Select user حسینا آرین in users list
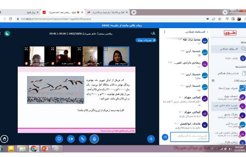 pos(229,125)
